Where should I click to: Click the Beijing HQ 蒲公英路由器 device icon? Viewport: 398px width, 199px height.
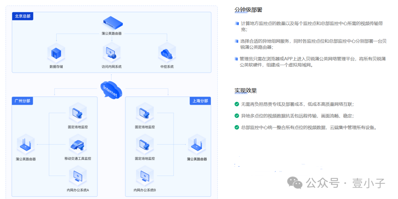(x=113, y=22)
